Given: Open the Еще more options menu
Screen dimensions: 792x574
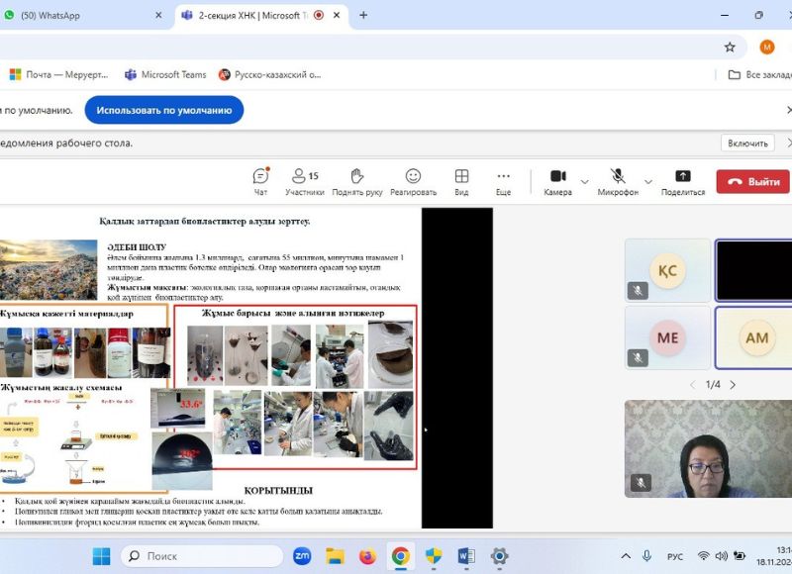Looking at the screenshot, I should tap(503, 181).
